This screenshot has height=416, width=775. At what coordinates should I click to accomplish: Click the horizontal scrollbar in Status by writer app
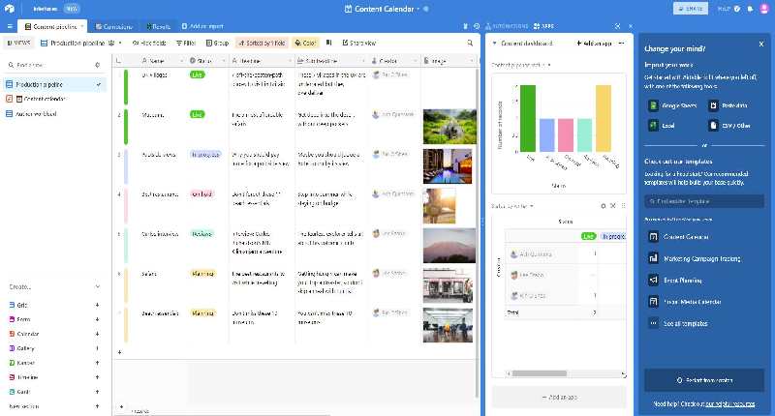tap(540, 373)
